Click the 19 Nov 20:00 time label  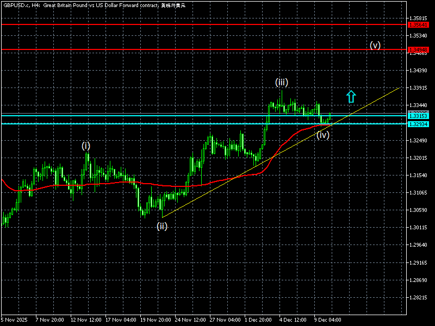click(x=156, y=320)
